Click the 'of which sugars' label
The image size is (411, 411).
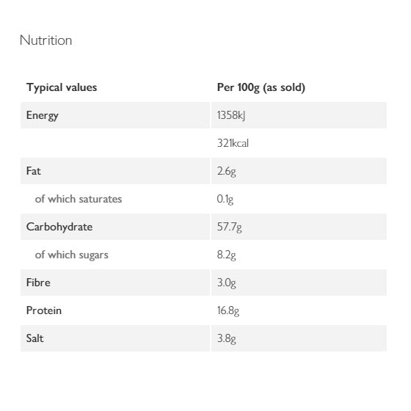click(72, 255)
